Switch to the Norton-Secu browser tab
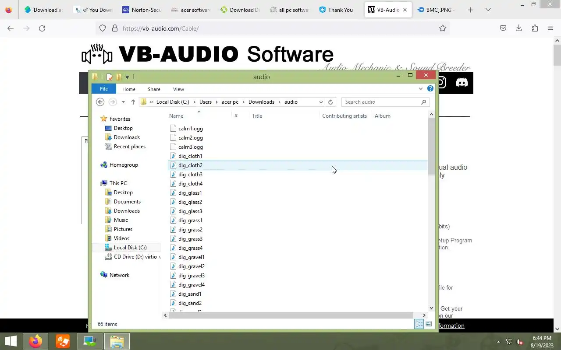The width and height of the screenshot is (561, 350). pos(142,10)
